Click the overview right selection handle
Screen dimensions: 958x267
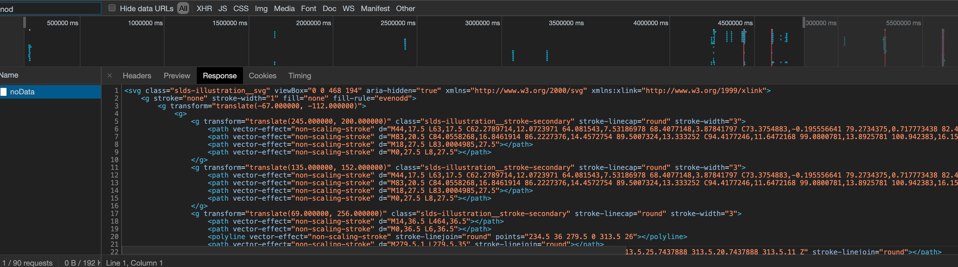[x=804, y=22]
